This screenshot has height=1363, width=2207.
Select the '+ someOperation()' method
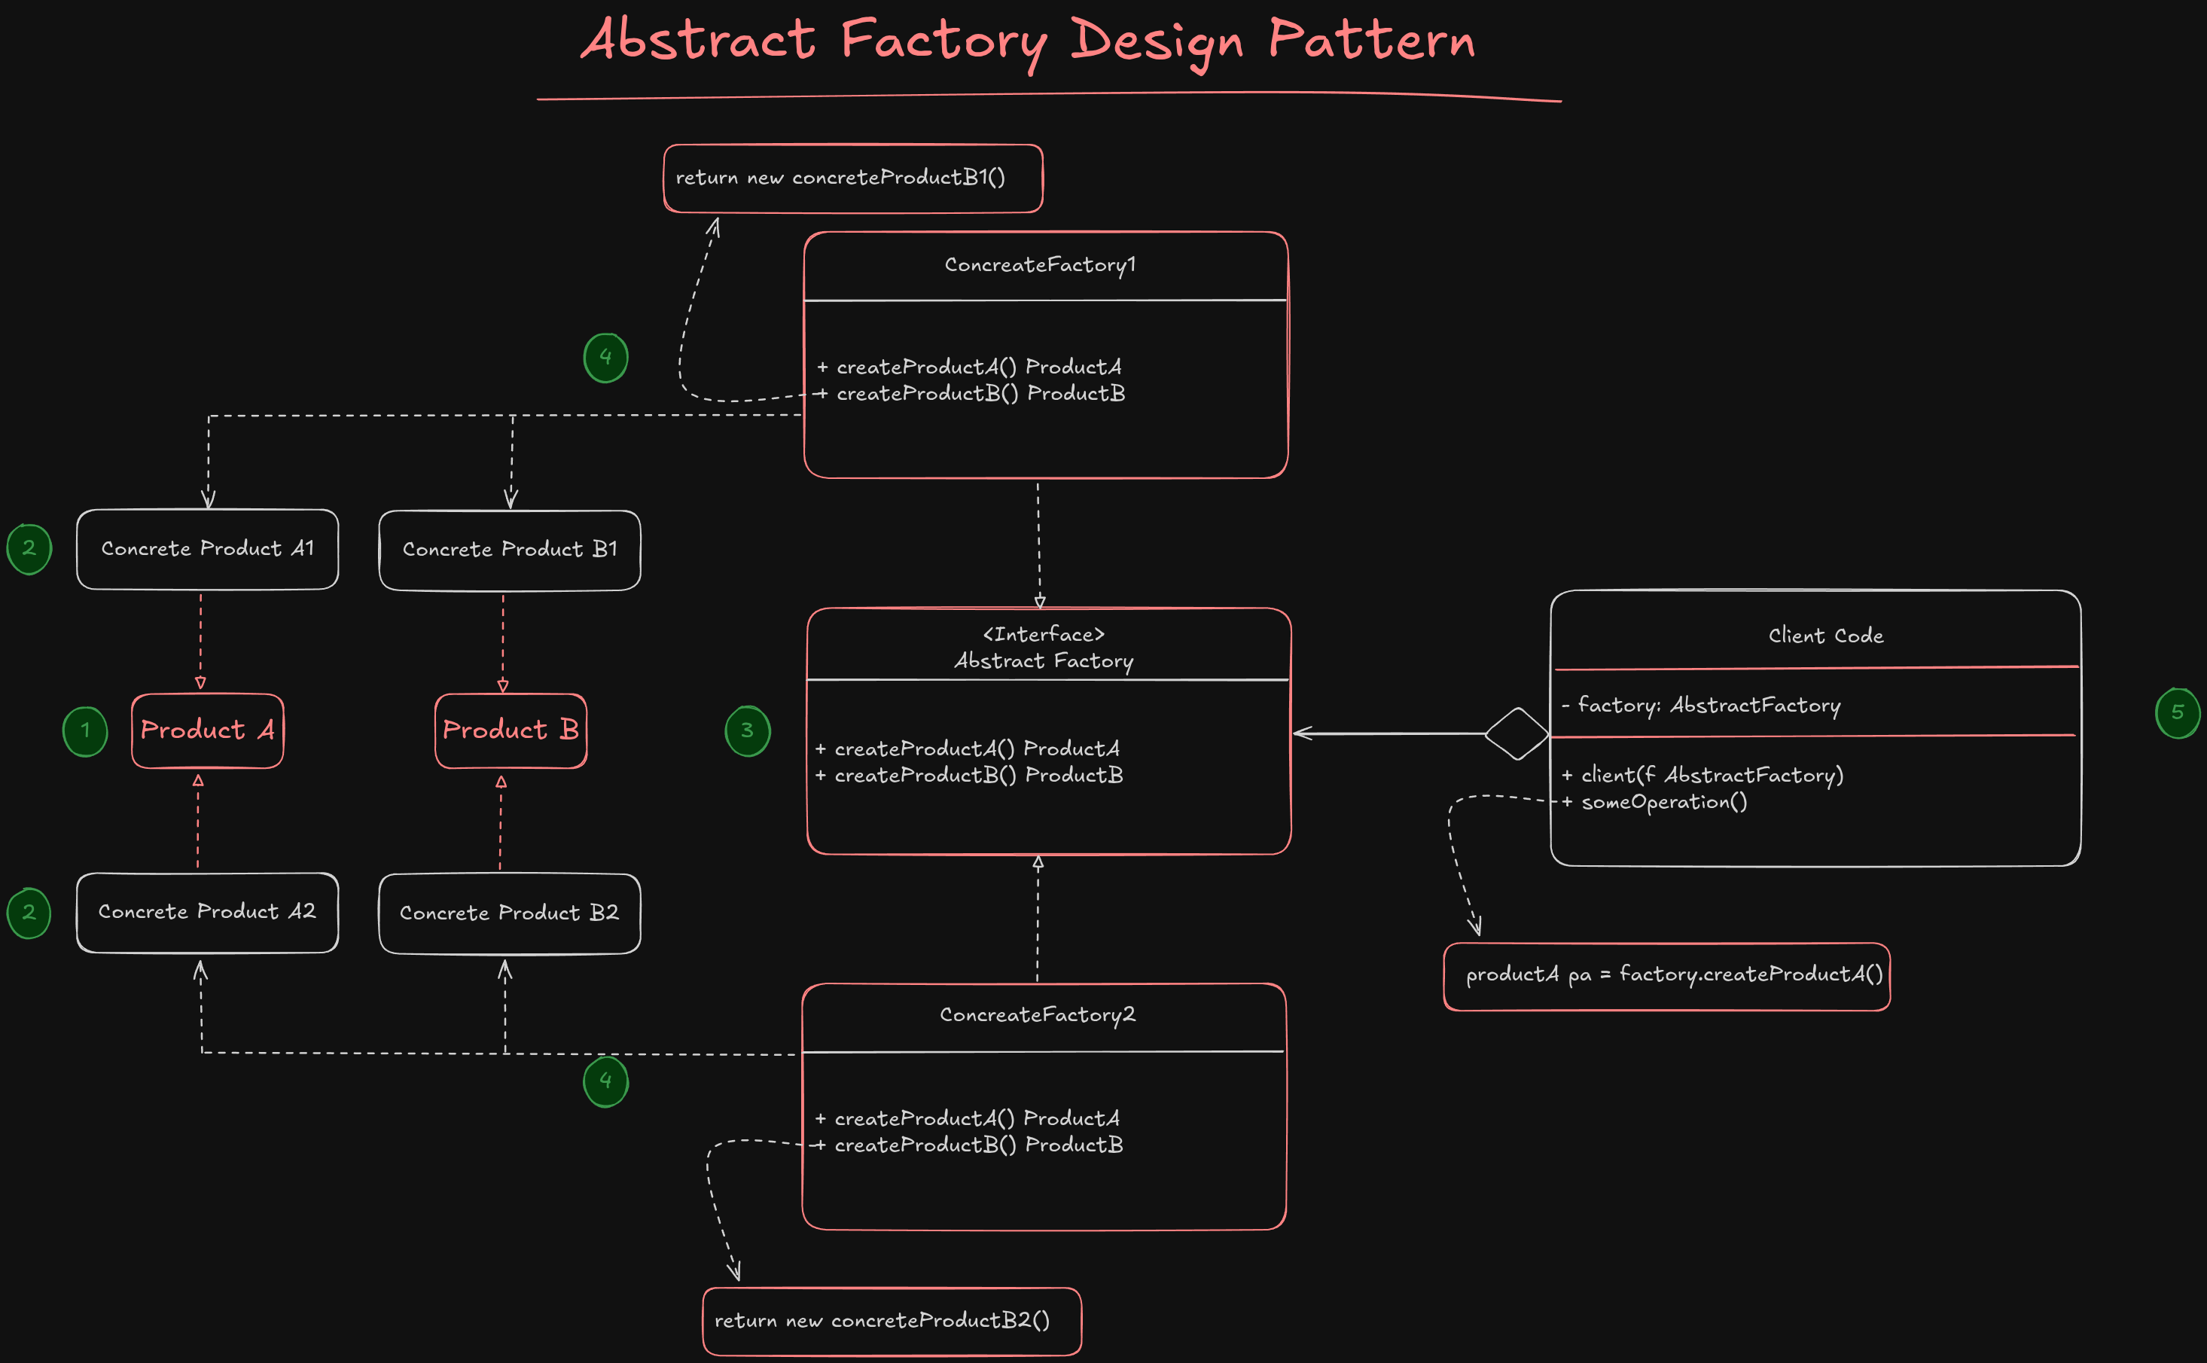click(x=1654, y=802)
